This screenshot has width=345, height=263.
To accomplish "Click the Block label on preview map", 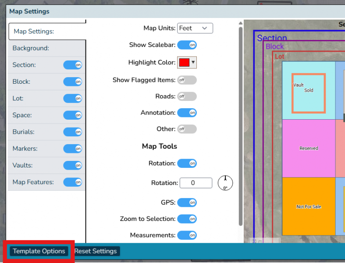I will [274, 46].
